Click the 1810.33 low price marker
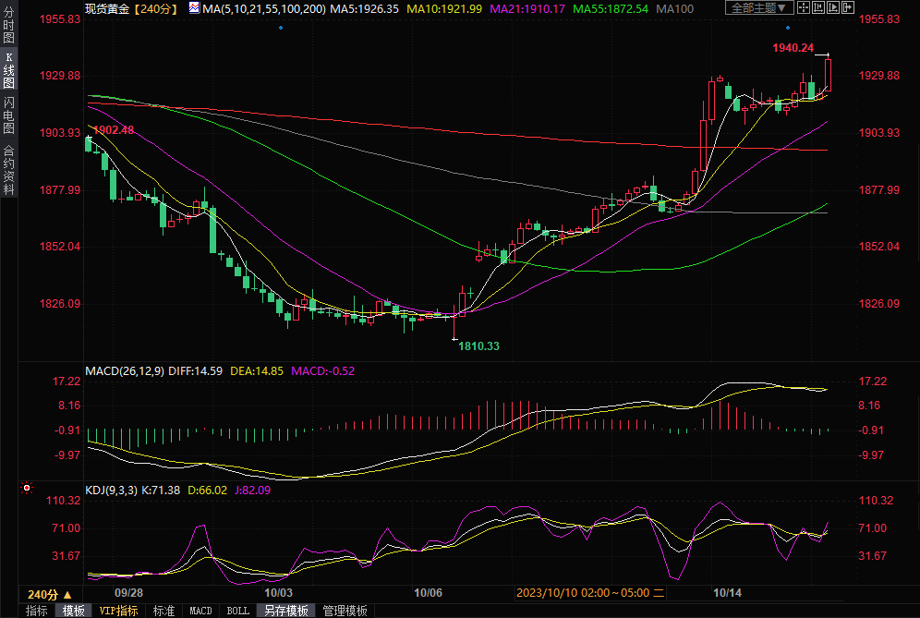The image size is (920, 618). pos(478,346)
